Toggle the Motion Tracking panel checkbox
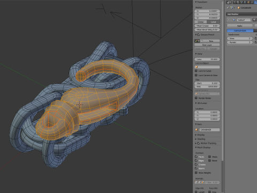The width and height of the screenshot is (257, 193). [199, 143]
